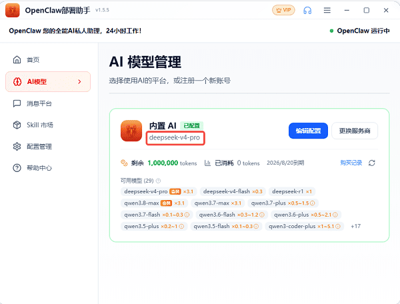Click the 2026/8/20到期 expiry date
Image resolution: width=400 pixels, height=304 pixels.
point(285,163)
